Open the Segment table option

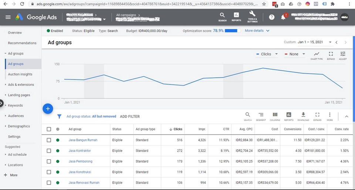pyautogui.click(x=261, y=117)
